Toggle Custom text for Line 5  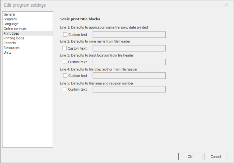65,89
